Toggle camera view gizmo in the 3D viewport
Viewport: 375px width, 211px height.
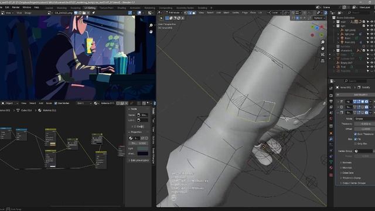tap(323, 55)
